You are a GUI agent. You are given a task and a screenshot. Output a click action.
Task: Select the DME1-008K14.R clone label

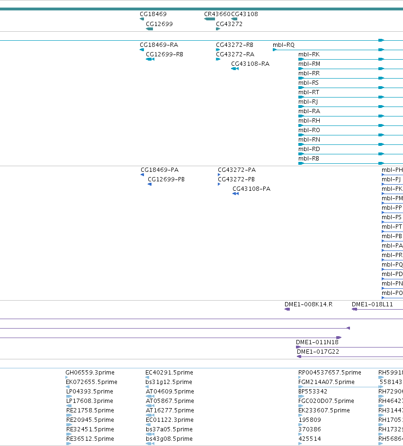[309, 304]
